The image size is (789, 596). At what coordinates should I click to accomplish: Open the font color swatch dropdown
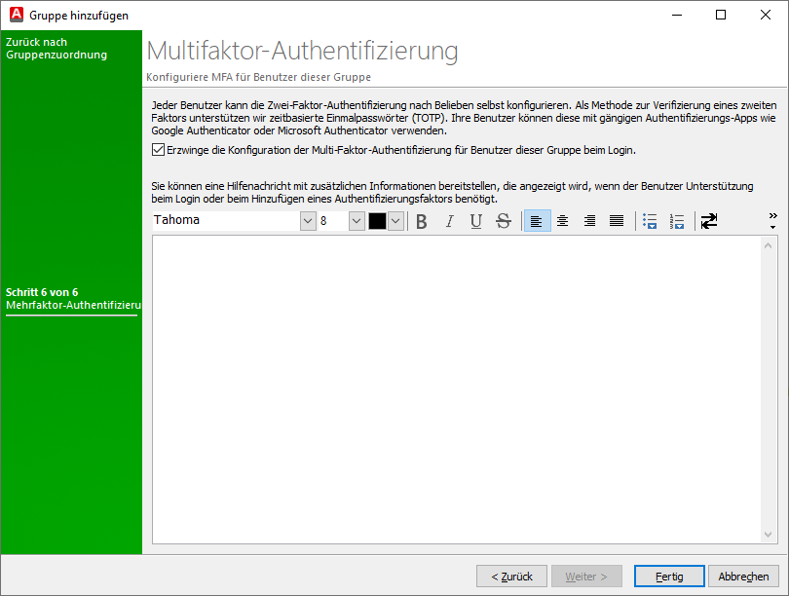pos(394,221)
